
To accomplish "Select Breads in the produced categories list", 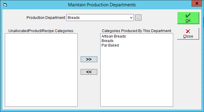I will [x=108, y=41].
